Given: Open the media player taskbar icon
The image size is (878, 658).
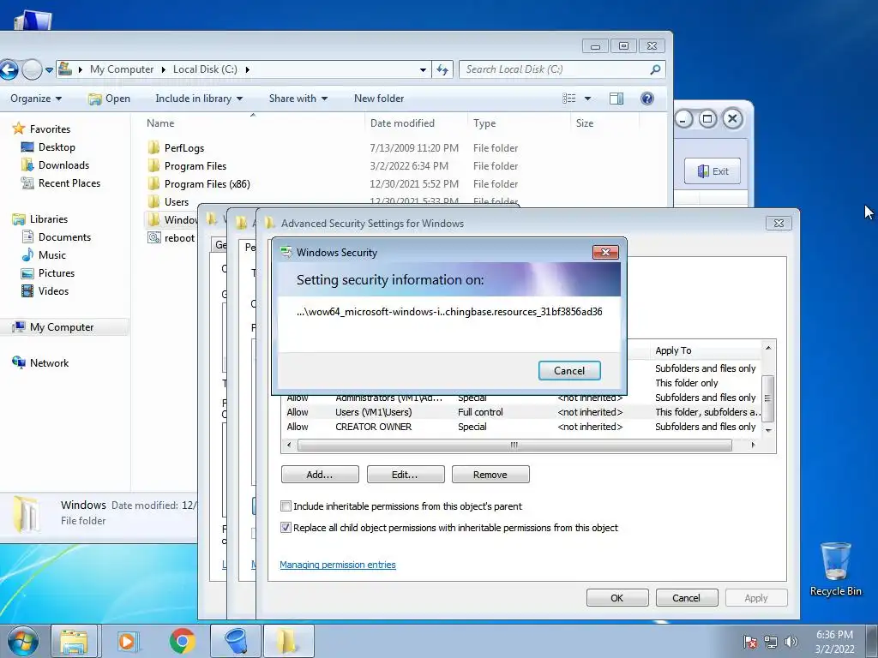Looking at the screenshot, I should (x=127, y=641).
